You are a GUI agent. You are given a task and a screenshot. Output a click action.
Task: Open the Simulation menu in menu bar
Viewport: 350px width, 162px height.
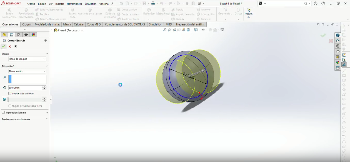(91, 4)
